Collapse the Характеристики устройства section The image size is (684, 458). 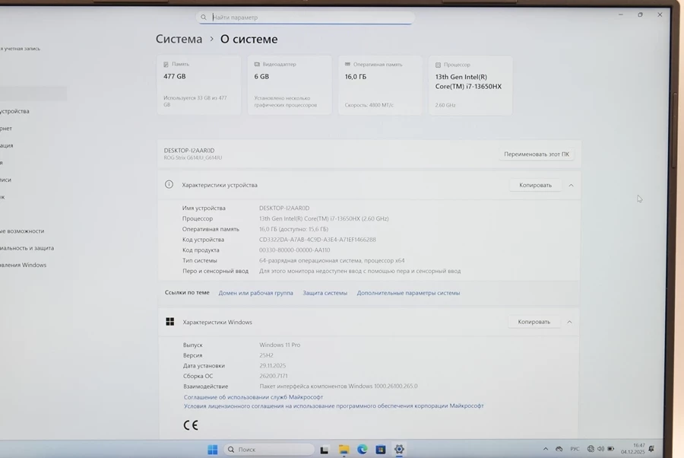click(x=571, y=185)
